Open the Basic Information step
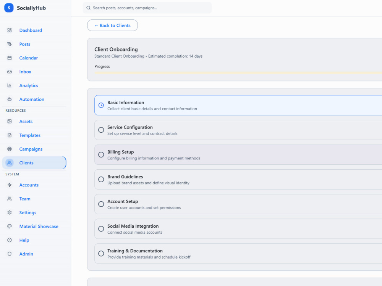 tap(238, 105)
